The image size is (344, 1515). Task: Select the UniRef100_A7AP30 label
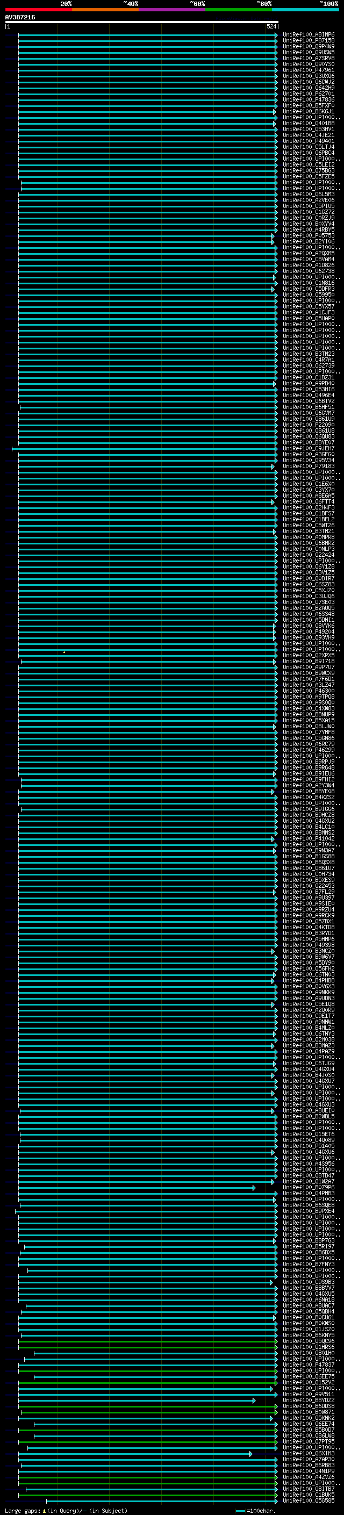(308, 1460)
